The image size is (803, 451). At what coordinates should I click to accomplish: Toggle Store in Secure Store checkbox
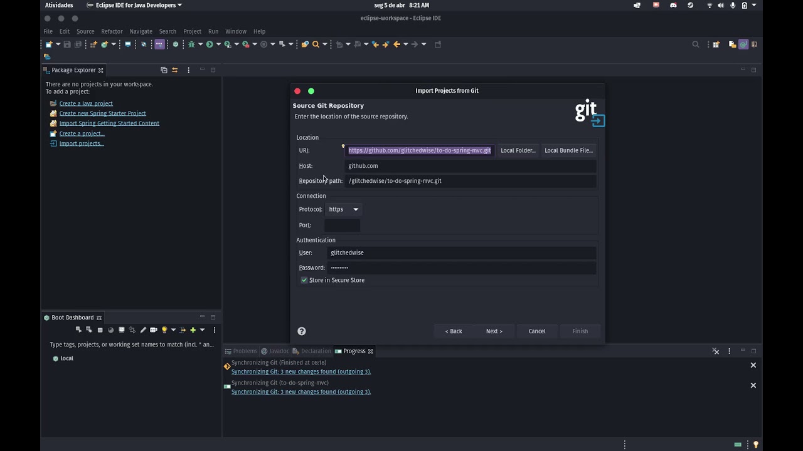pos(304,280)
